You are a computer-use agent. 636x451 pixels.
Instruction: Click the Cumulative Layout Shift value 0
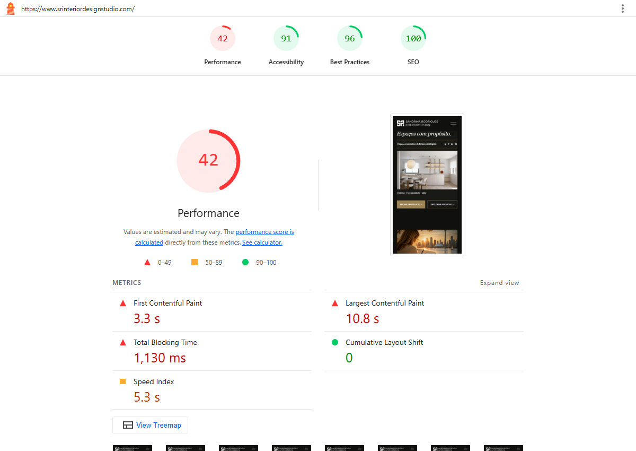pyautogui.click(x=349, y=358)
